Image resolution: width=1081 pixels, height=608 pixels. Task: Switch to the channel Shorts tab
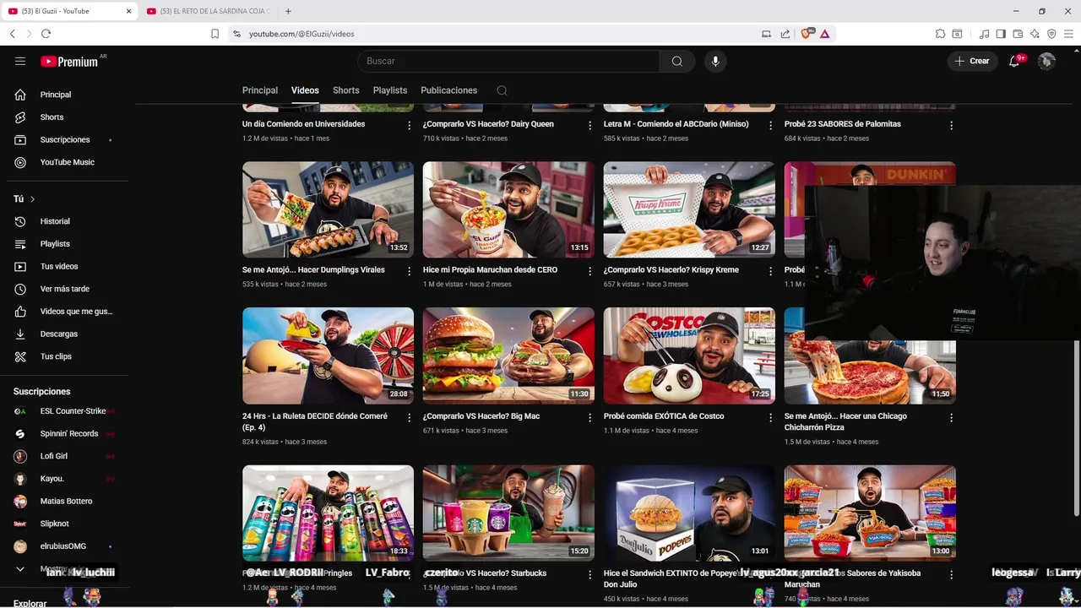pos(345,90)
